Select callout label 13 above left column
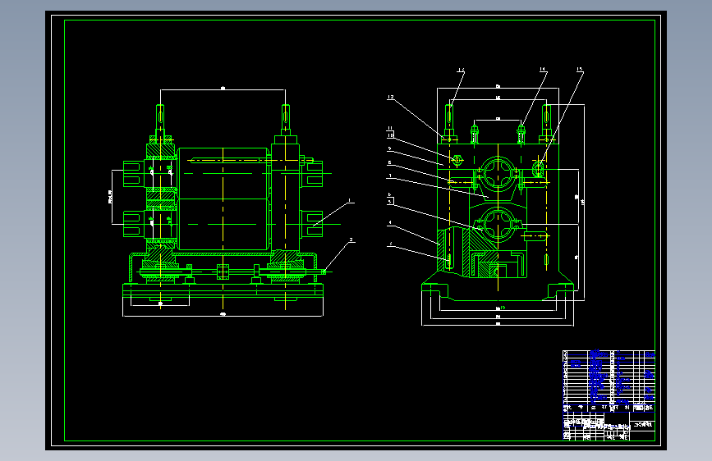712x461 pixels. coord(461,70)
